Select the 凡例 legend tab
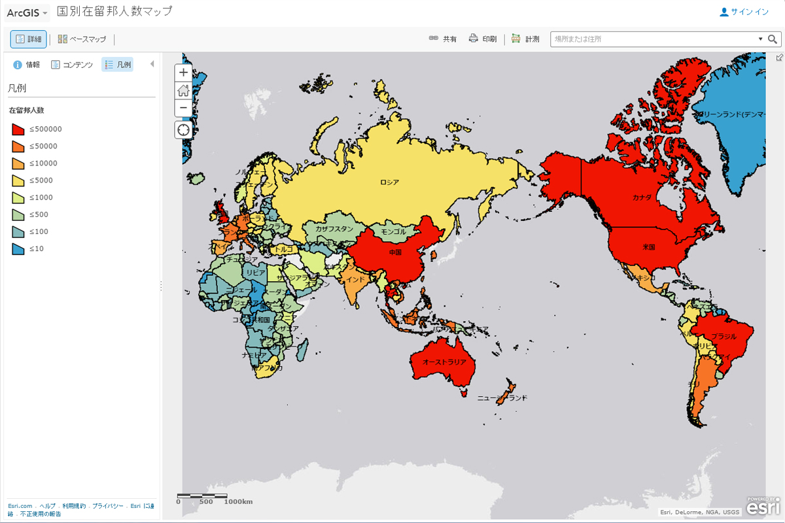This screenshot has width=785, height=523. [118, 65]
